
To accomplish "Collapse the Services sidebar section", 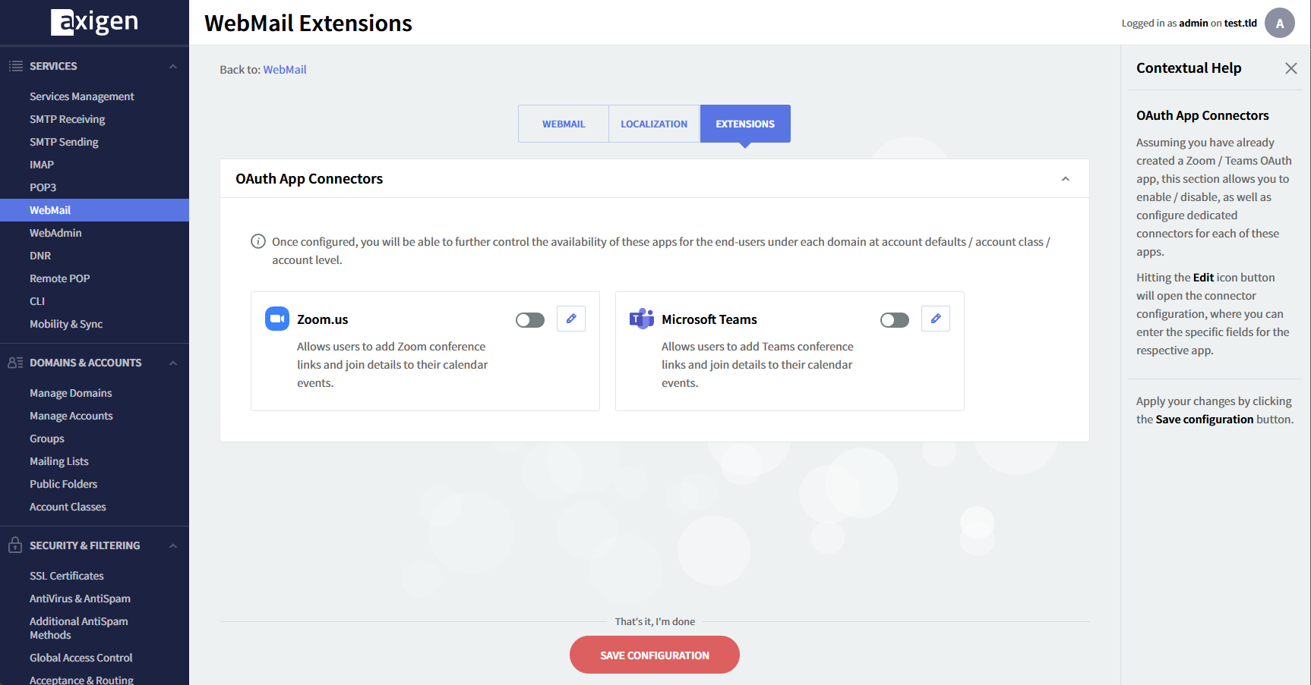I will pyautogui.click(x=173, y=67).
